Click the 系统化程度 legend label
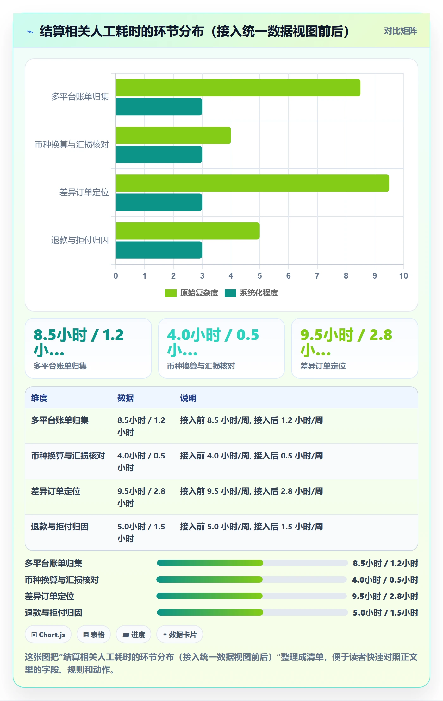 (x=259, y=293)
